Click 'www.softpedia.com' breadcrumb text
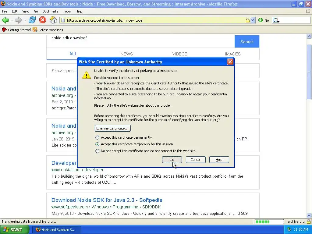This screenshot has width=312, height=234. [69, 207]
